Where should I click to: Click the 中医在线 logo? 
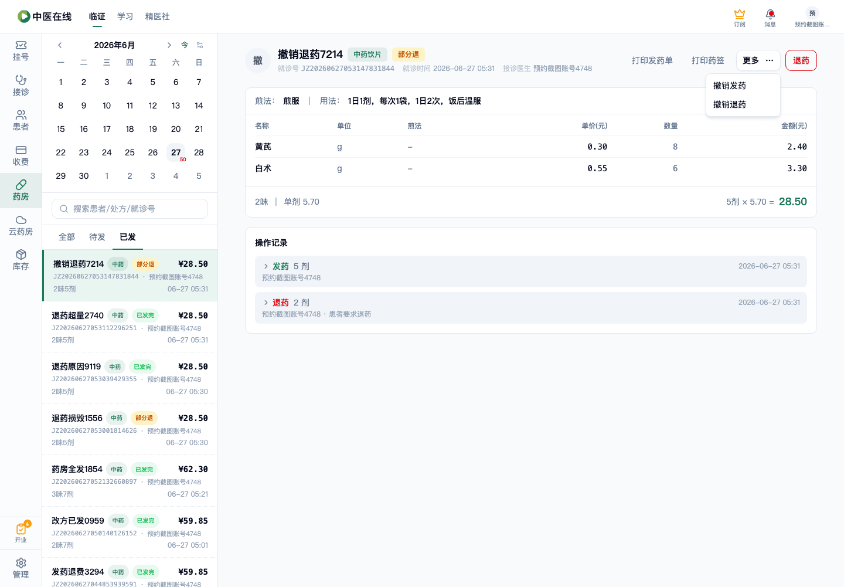coord(45,16)
